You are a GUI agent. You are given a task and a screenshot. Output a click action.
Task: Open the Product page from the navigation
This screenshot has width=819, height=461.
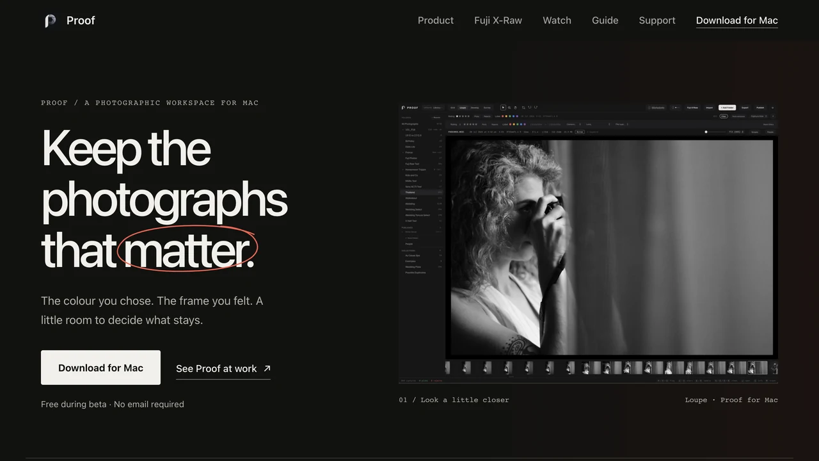[x=436, y=20]
